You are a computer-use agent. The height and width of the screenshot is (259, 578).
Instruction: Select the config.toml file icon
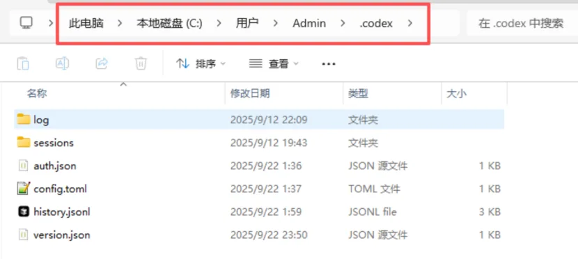coord(24,189)
